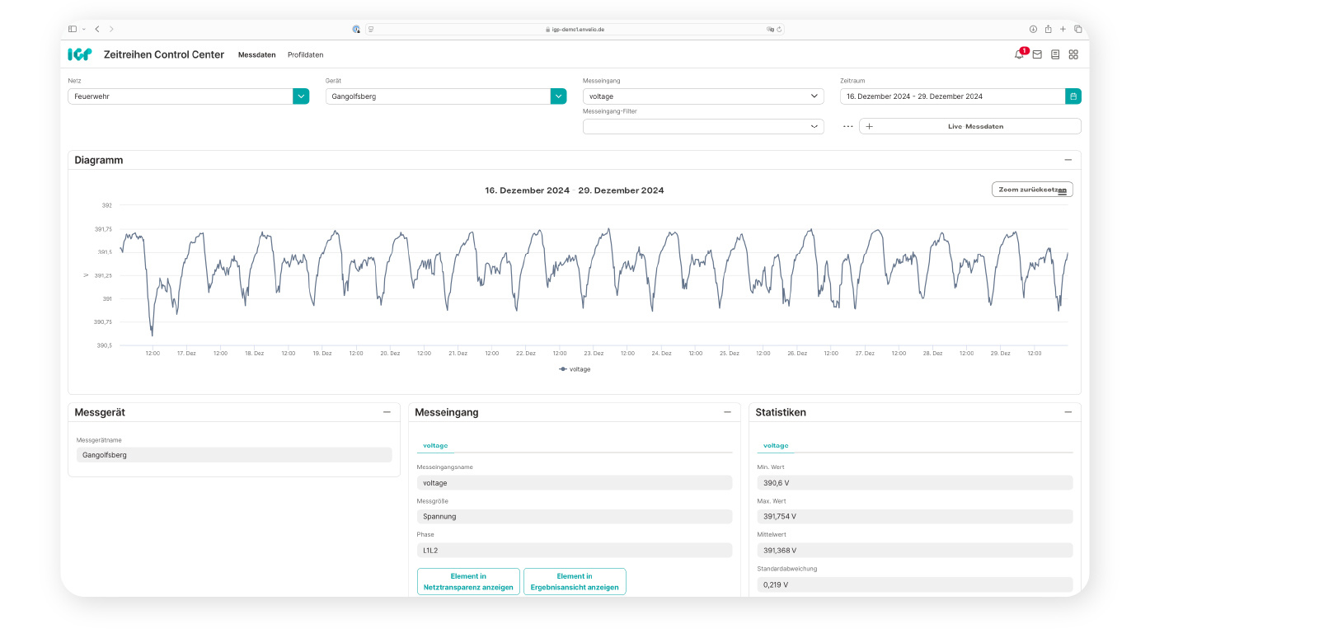The width and height of the screenshot is (1319, 638).
Task: Go forward with the browser forward arrow
Action: [111, 29]
